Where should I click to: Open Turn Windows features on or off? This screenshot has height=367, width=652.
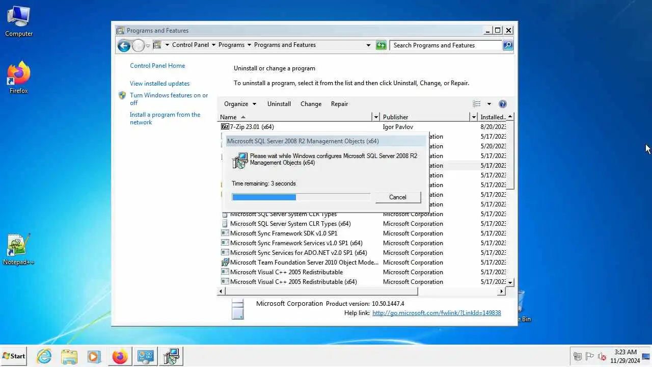point(169,99)
